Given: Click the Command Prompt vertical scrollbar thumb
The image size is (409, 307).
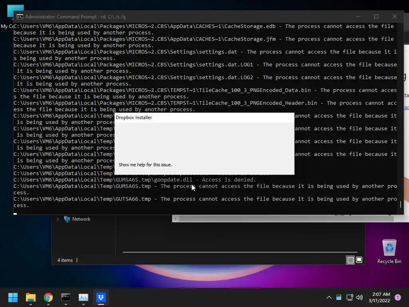Looking at the screenshot, I should tap(401, 204).
